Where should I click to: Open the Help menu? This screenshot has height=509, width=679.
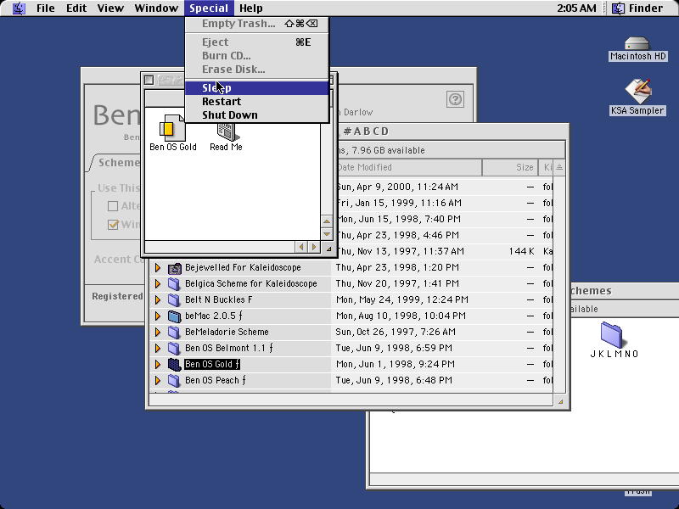(x=251, y=8)
